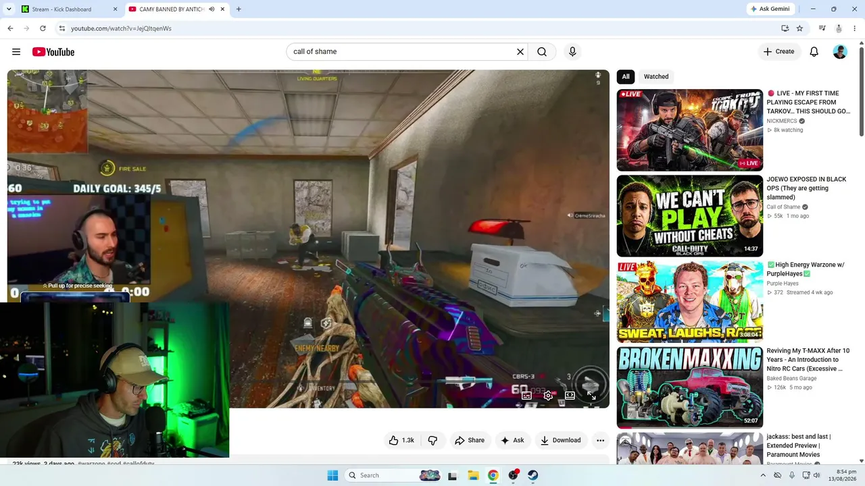The image size is (865, 486).
Task: Go to YouTube home via logo
Action: point(53,52)
